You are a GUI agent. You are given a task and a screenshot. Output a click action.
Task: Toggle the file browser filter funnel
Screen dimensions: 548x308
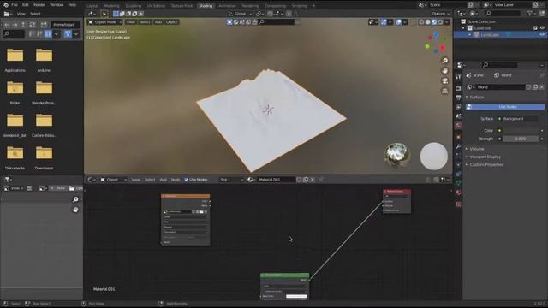point(68,34)
